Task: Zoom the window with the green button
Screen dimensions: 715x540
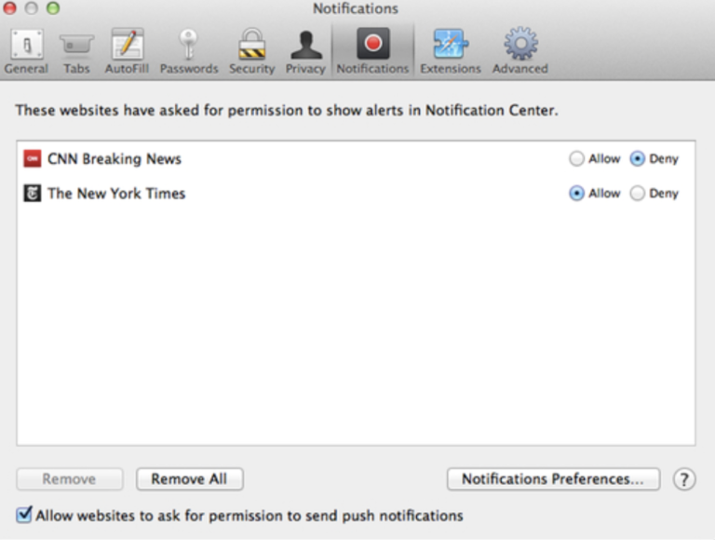Action: pos(53,8)
